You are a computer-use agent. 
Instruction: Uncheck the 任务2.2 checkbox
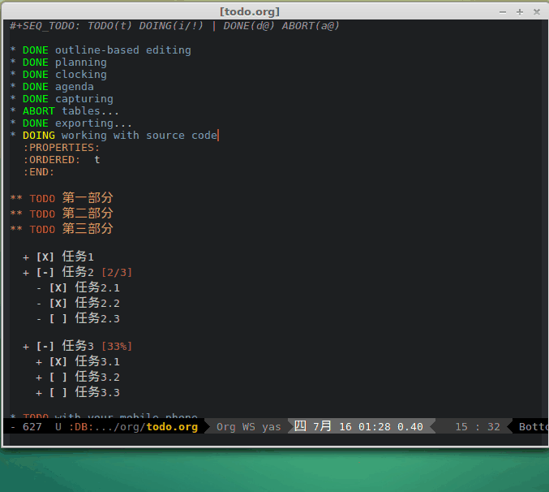58,303
